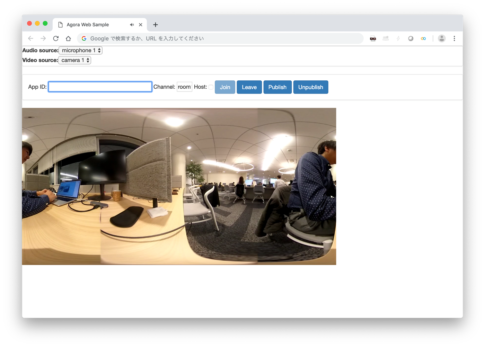
Task: Click the masked face extension icon
Action: point(373,38)
